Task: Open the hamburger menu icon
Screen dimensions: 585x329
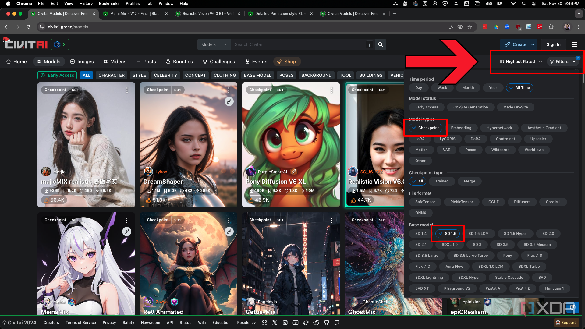Action: [x=574, y=44]
